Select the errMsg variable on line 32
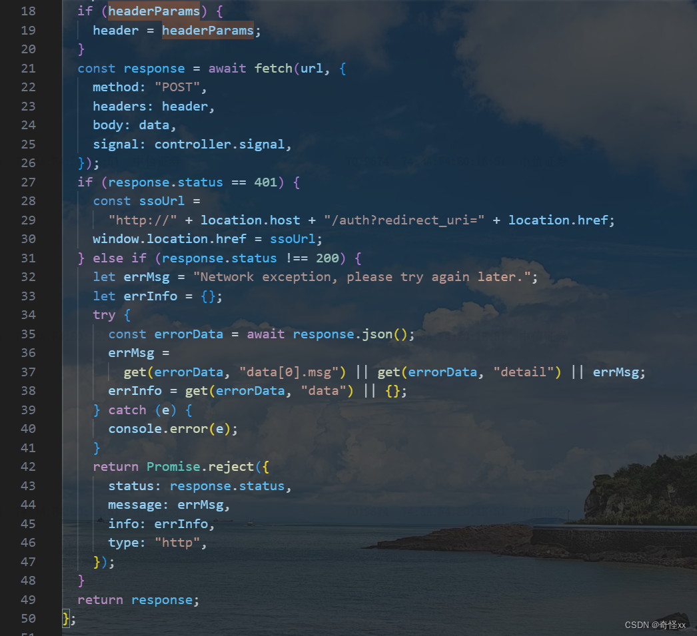This screenshot has height=636, width=697. [x=146, y=276]
